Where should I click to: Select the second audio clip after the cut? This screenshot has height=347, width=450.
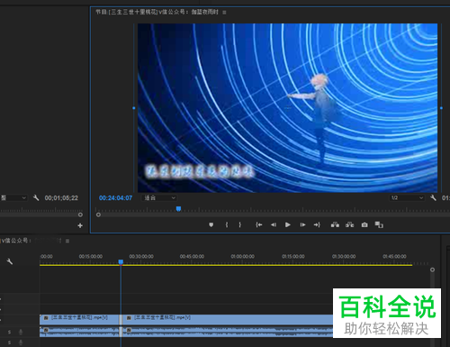pos(228,332)
